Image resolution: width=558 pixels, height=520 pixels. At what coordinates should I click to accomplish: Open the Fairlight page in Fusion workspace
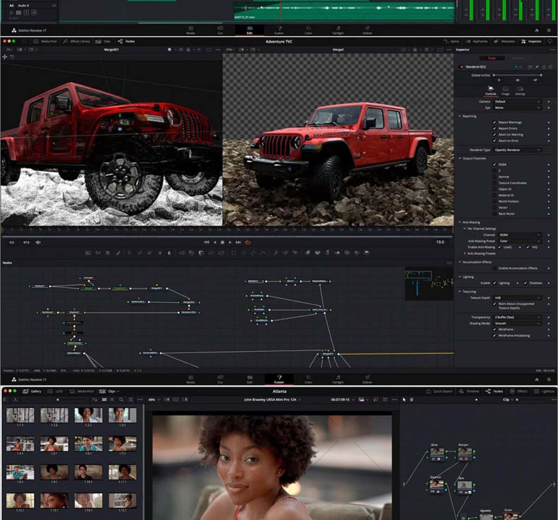pos(338,379)
